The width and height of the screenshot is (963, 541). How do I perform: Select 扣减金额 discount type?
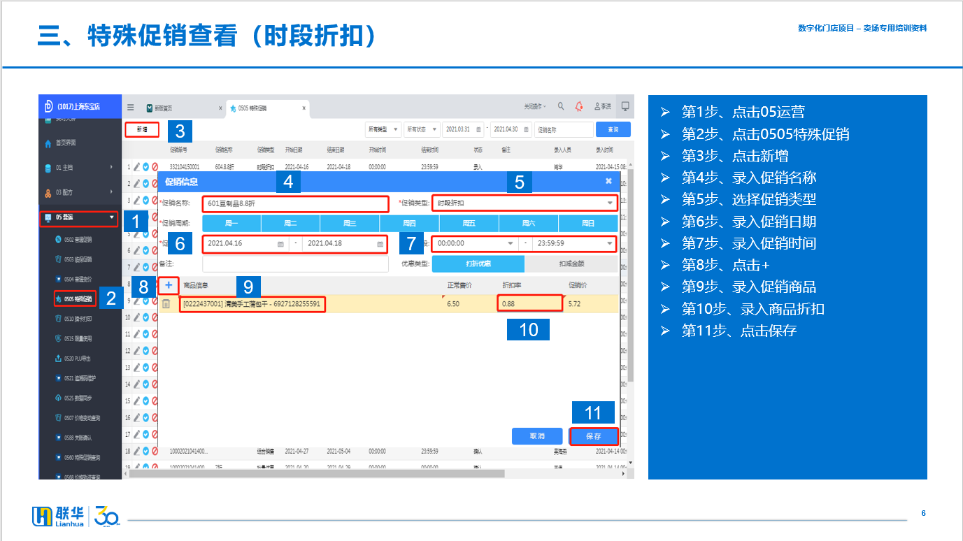571,264
